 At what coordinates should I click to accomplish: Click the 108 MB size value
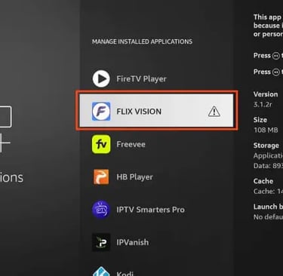click(266, 130)
